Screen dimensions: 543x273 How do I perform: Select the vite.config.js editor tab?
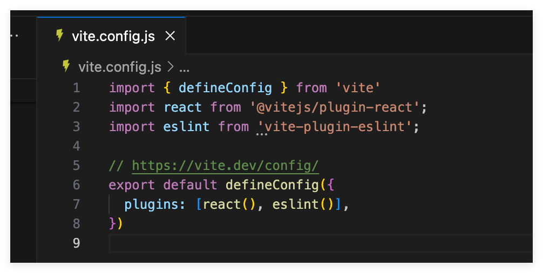pos(111,35)
